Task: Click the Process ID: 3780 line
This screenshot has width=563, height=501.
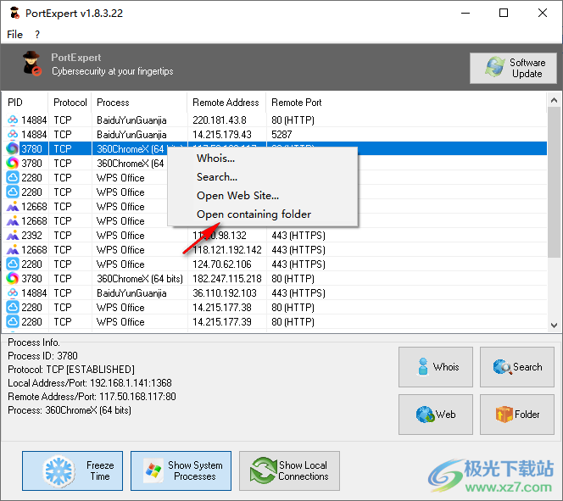Action: tap(42, 356)
